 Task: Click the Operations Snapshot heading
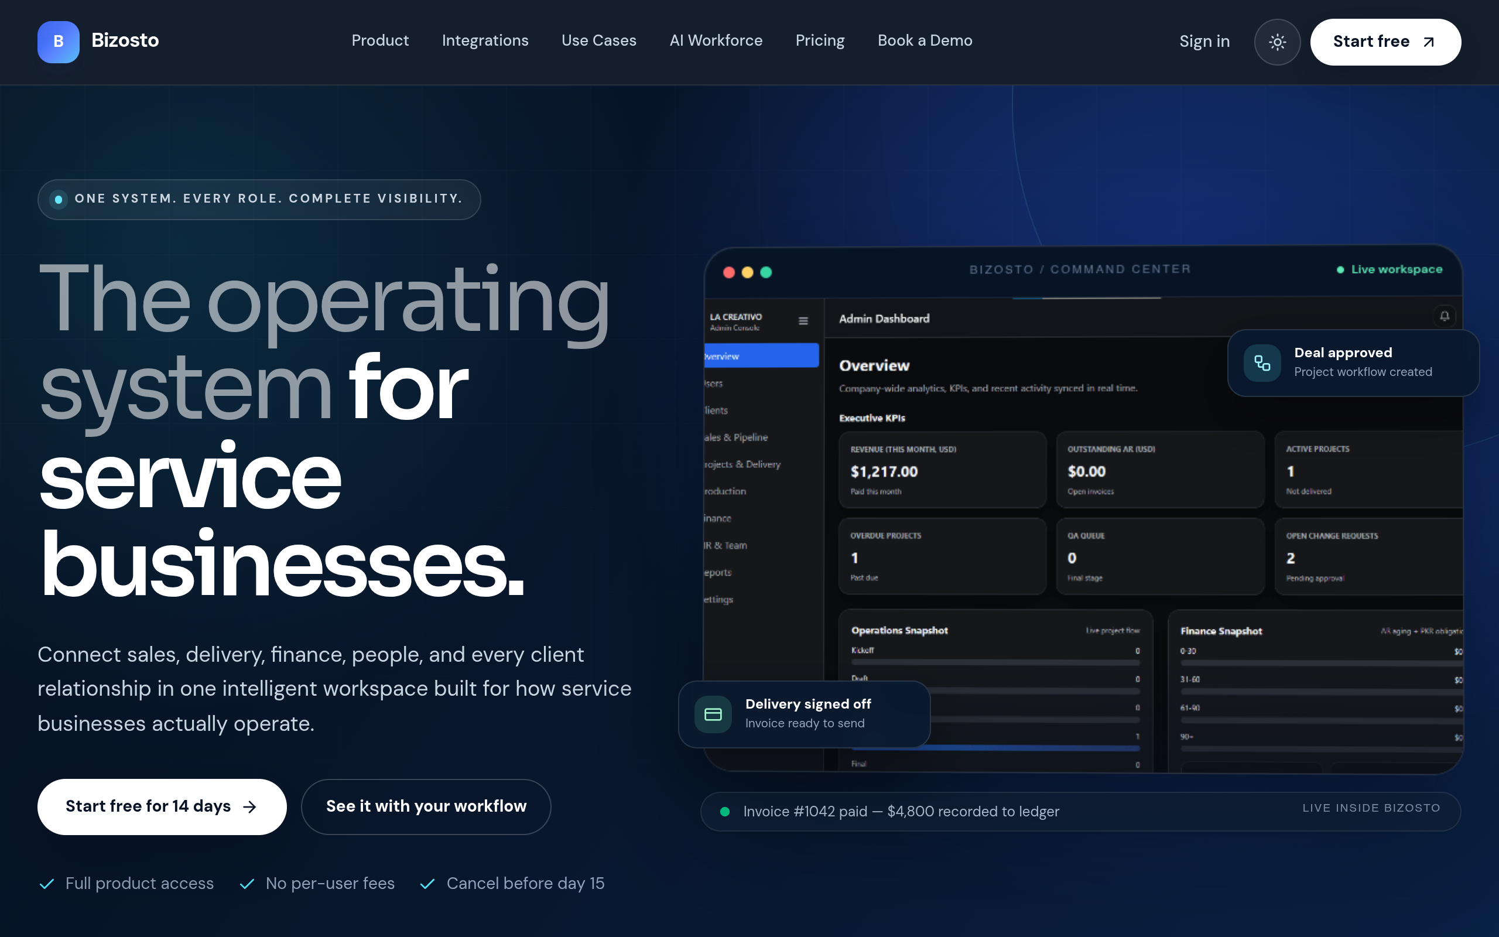(x=899, y=630)
